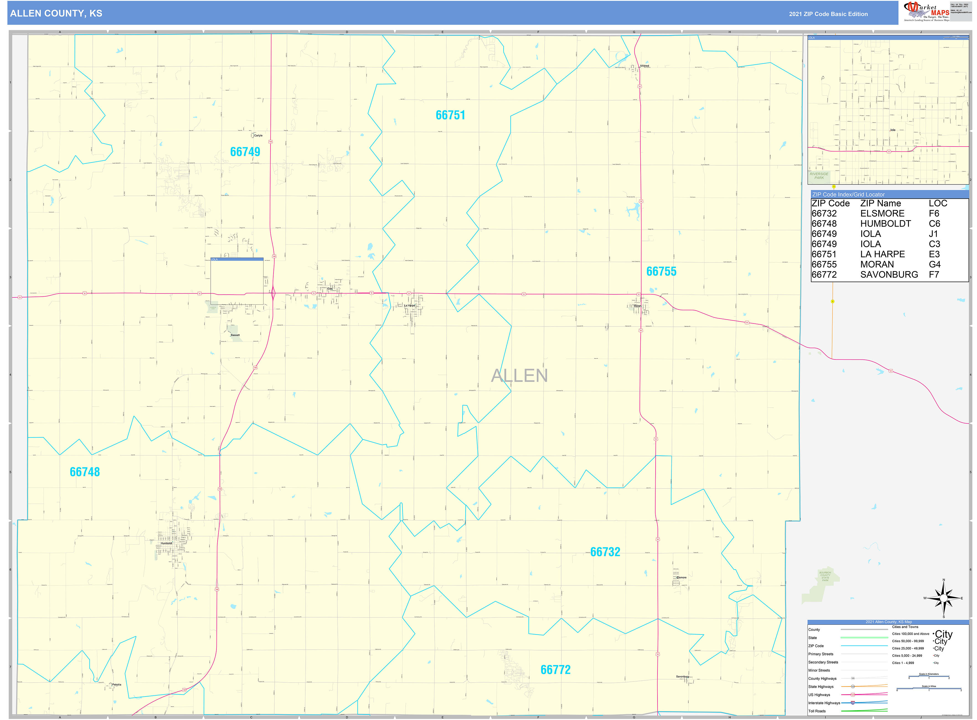
Task: Select the US Highways route shield in legend
Action: click(x=853, y=695)
